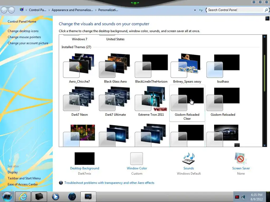270x202 pixels.
Task: Click the clock showing 6:35 PM
Action: 257,197
